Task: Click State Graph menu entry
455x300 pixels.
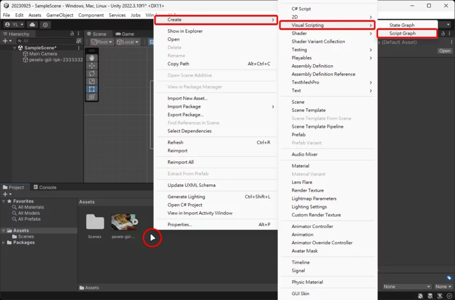Action: (x=407, y=25)
